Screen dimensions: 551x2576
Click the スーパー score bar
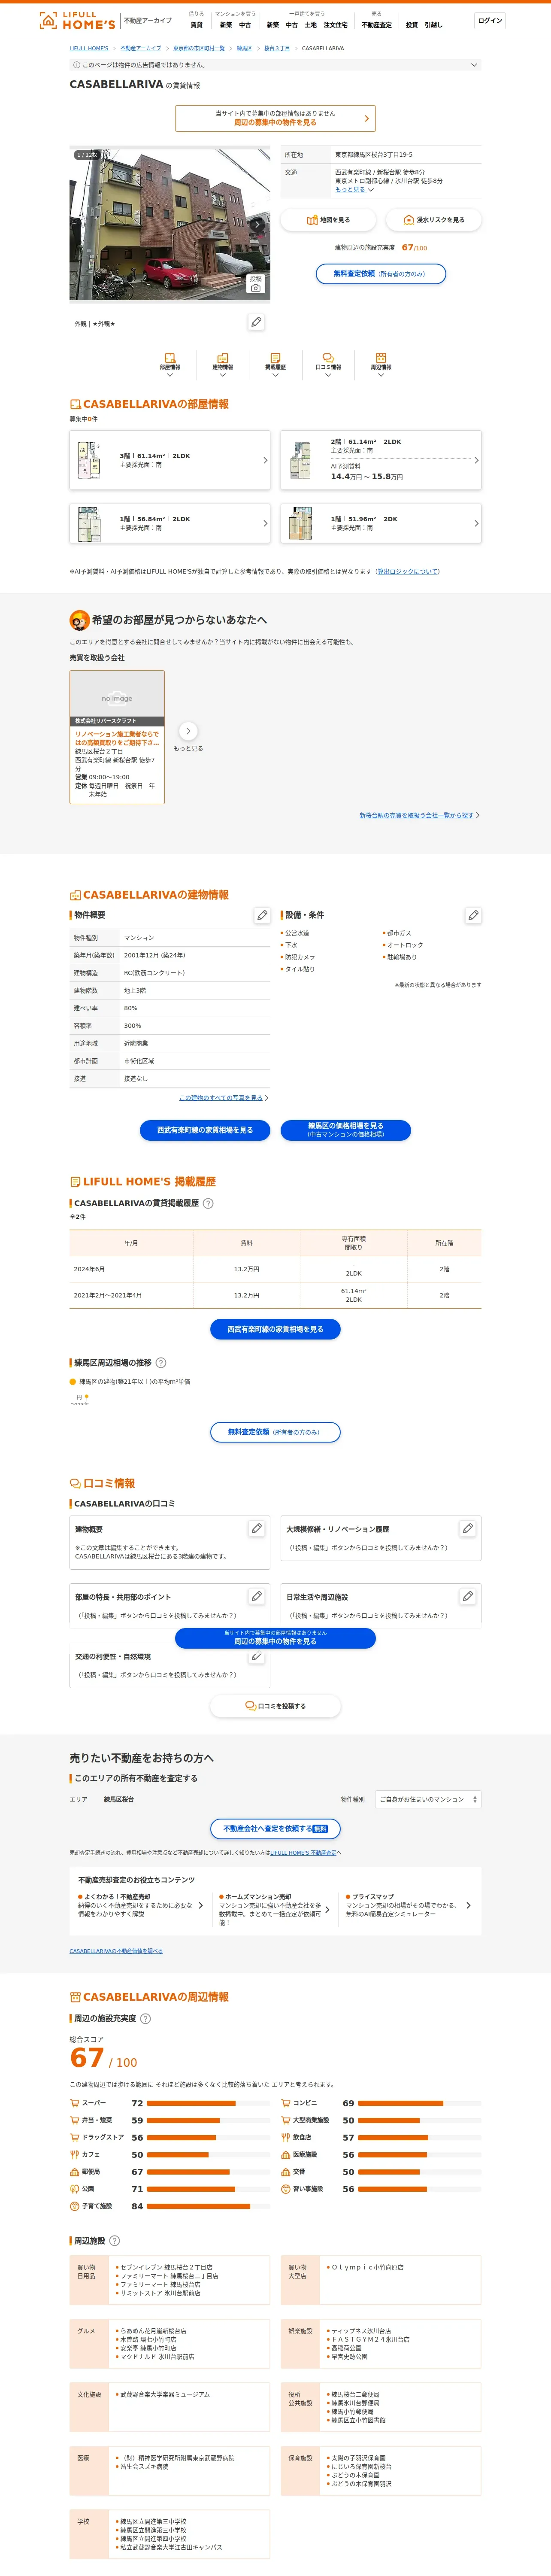click(208, 2103)
